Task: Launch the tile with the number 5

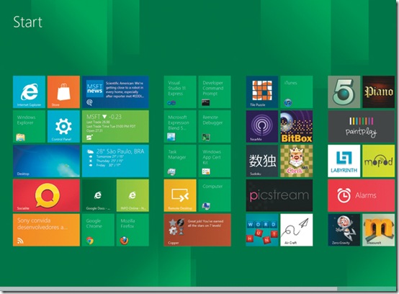Action: pos(344,92)
